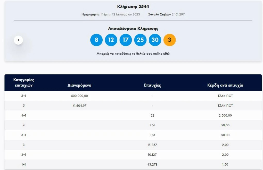263x170 pixels.
Task: Select the winning numbers row
Action: click(x=133, y=40)
